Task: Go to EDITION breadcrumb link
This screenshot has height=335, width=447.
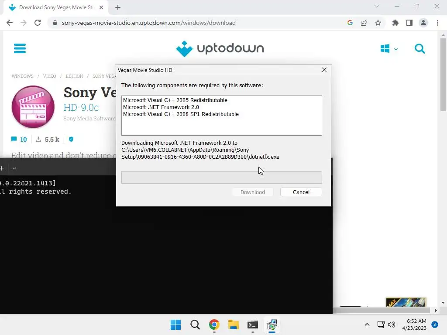Action: [x=74, y=76]
